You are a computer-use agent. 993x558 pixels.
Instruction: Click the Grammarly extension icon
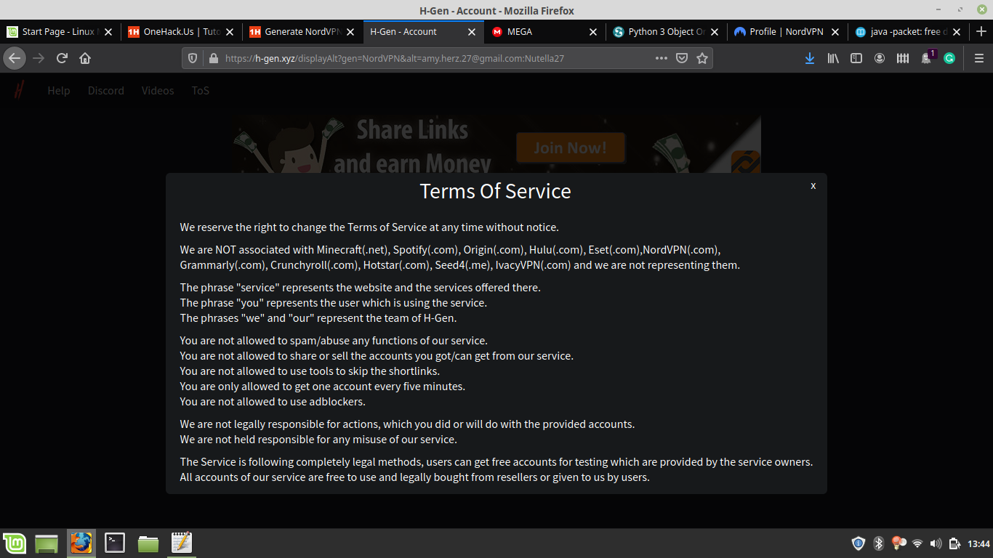point(949,58)
